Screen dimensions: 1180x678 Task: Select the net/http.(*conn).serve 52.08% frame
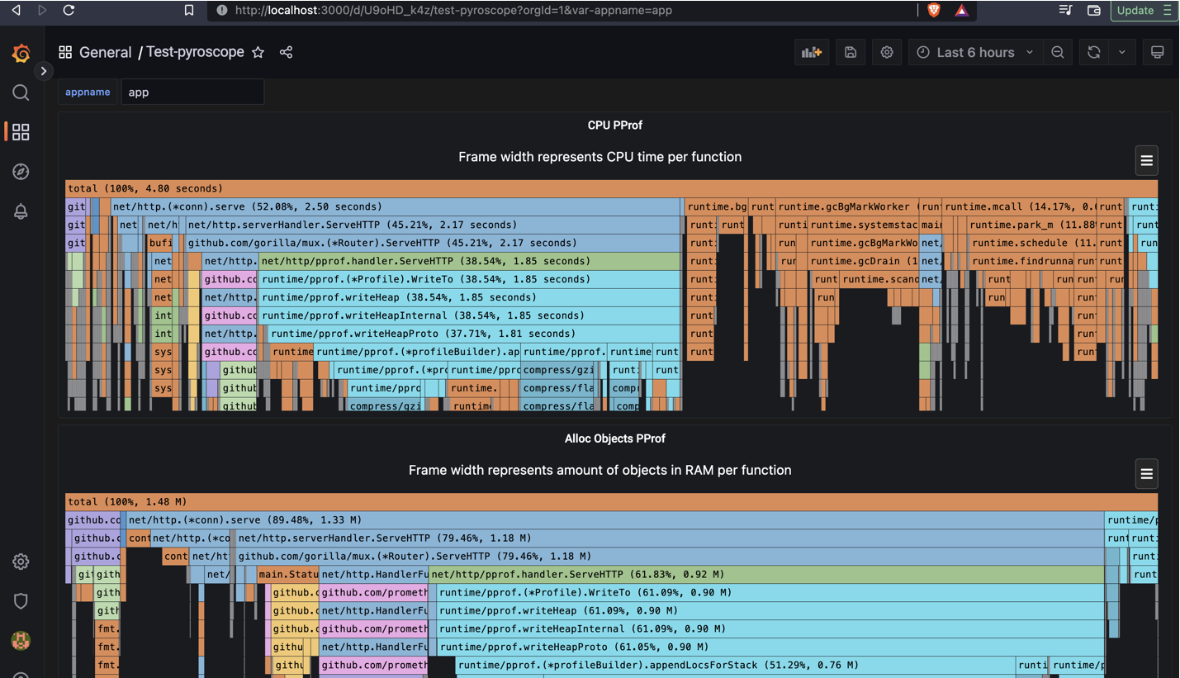396,206
